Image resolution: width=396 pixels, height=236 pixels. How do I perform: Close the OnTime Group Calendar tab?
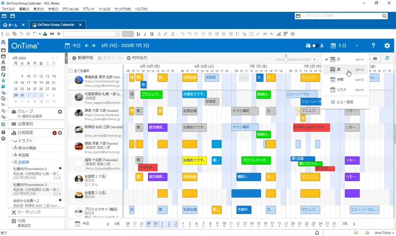coord(80,25)
